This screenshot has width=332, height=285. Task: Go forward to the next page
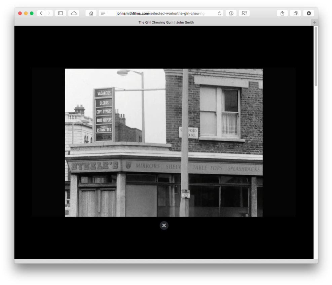click(x=49, y=13)
